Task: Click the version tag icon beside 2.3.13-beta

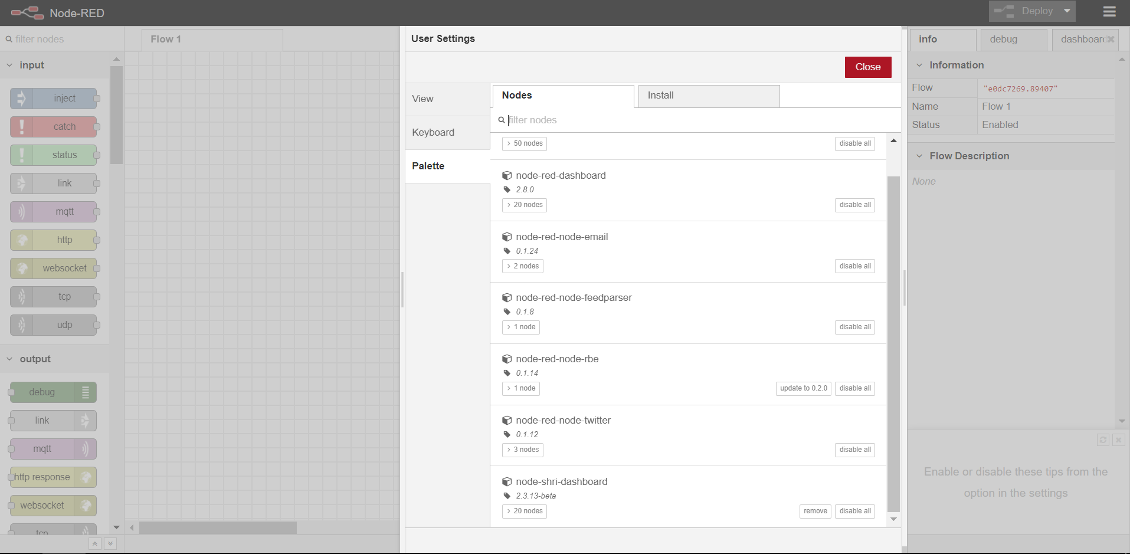Action: (507, 496)
